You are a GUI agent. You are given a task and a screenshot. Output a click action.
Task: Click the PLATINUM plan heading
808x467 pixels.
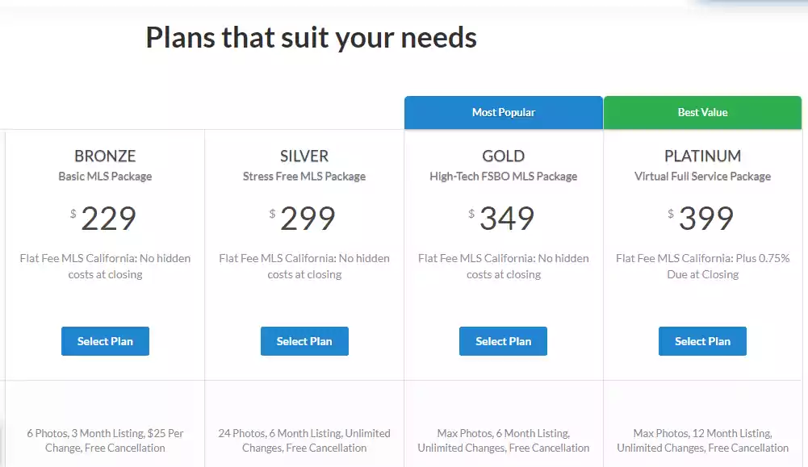pyautogui.click(x=702, y=156)
